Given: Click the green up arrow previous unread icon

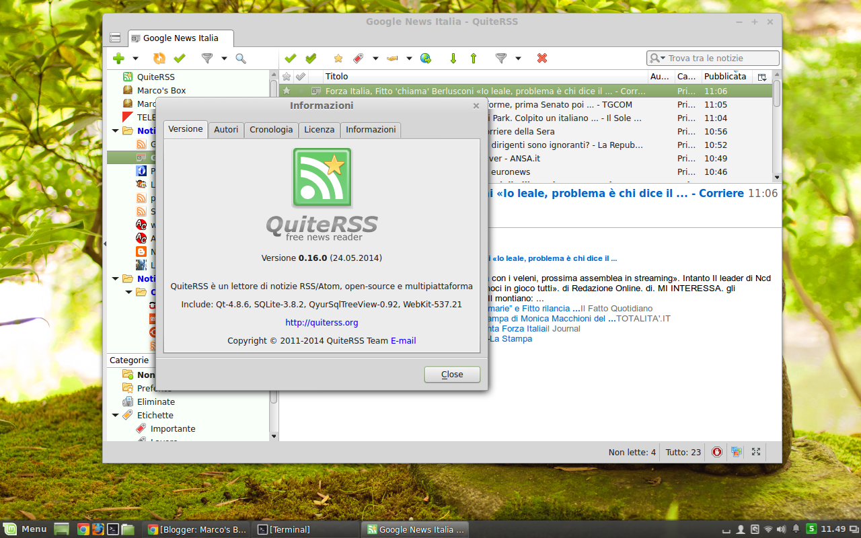Looking at the screenshot, I should pos(474,59).
